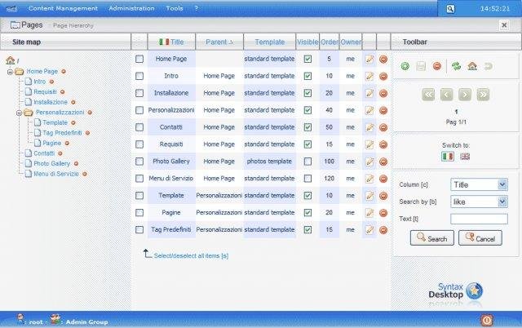Click the red dot next to Photo Gallery in tree
Screen dimensions: 522x328
click(76, 164)
